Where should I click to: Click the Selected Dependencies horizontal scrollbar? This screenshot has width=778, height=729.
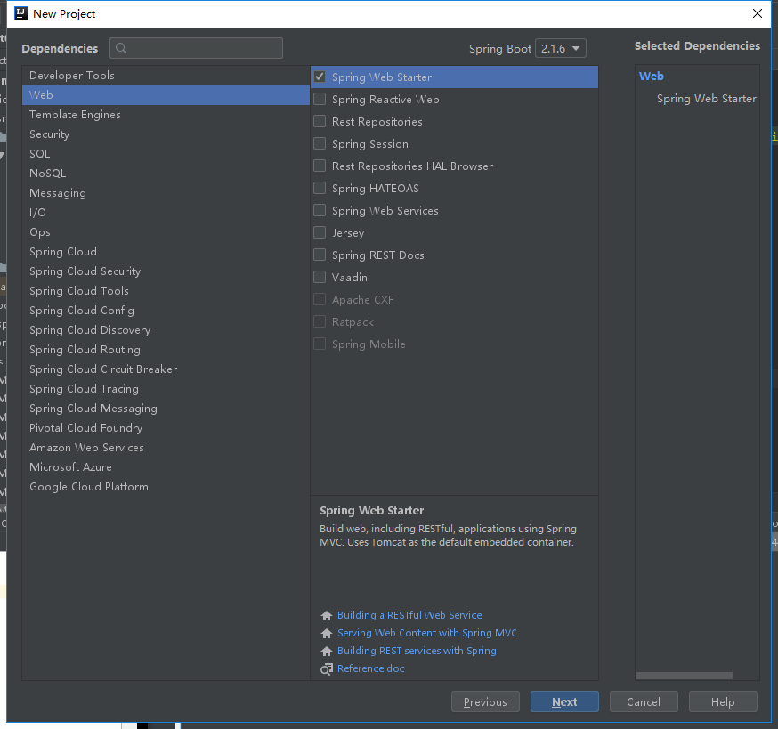(x=685, y=676)
